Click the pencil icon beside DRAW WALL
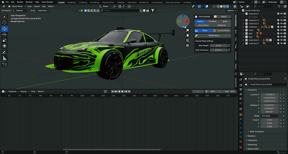Image resolution: width=288 pixels, height=154 pixels. 197,36
